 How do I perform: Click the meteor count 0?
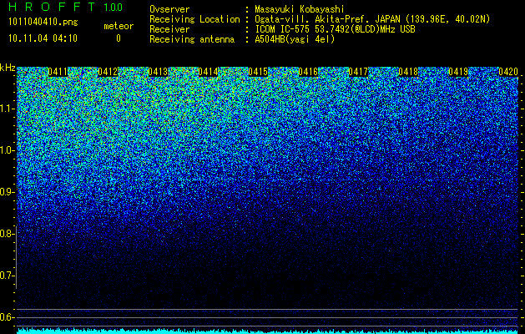[x=119, y=38]
